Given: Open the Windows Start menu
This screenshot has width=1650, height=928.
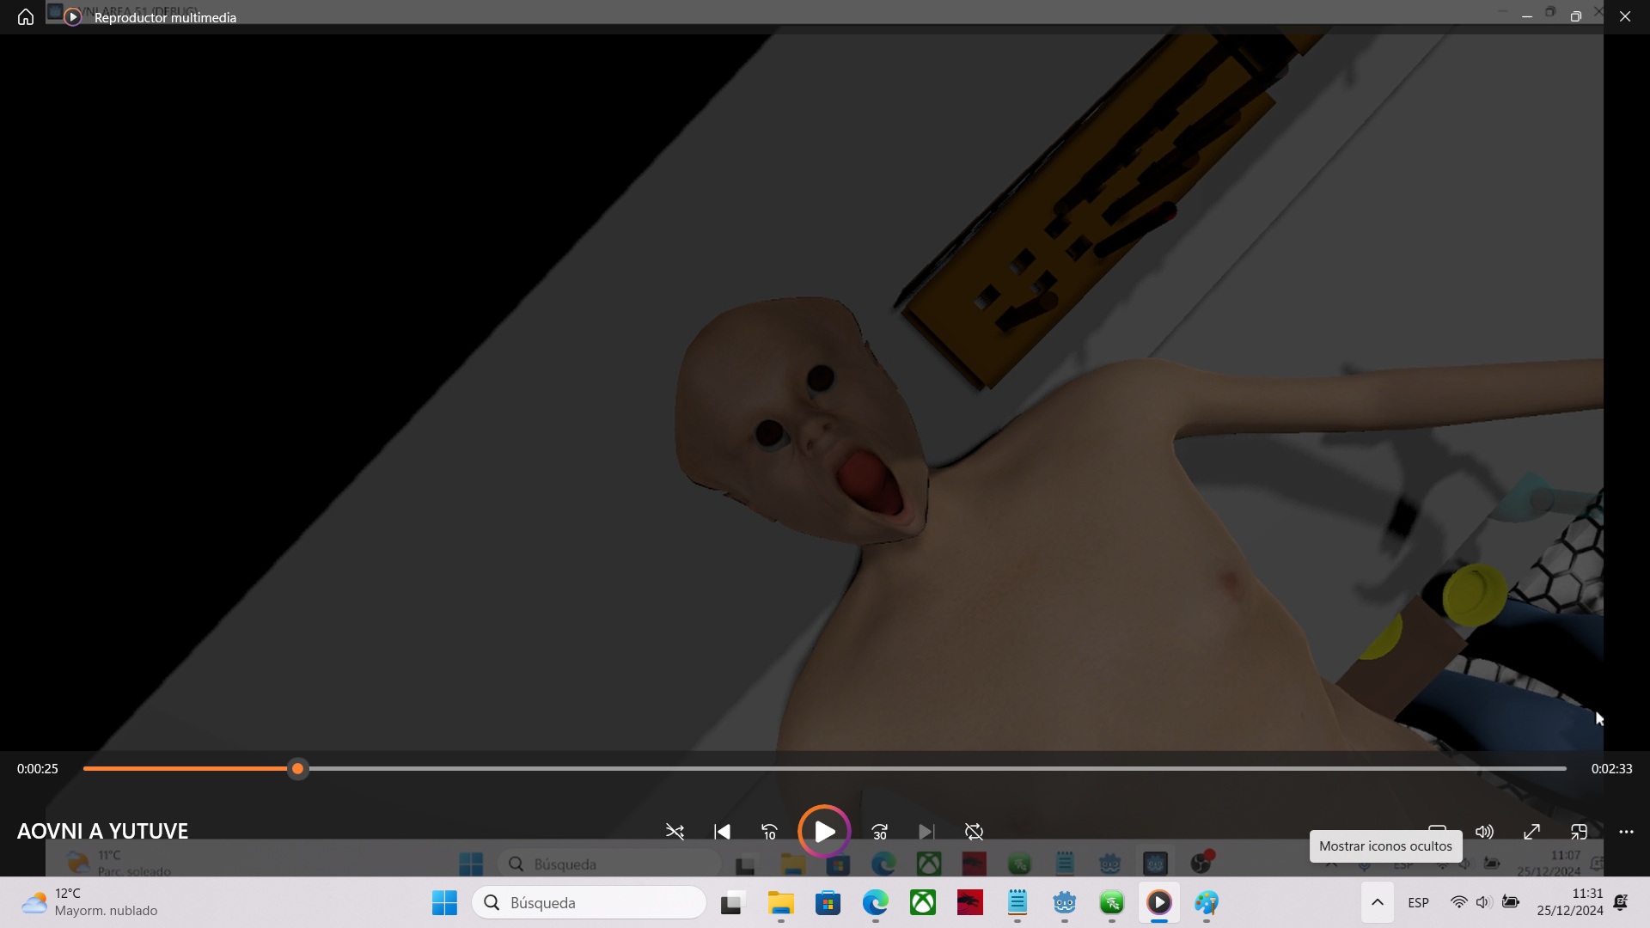Looking at the screenshot, I should 444,903.
